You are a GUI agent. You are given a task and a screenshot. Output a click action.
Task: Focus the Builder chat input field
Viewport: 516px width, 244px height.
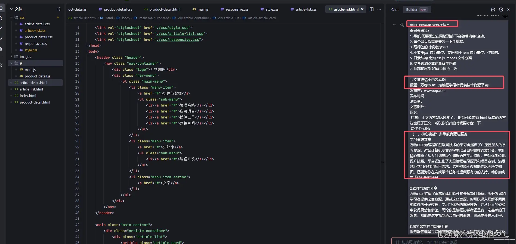pyautogui.click(x=450, y=241)
